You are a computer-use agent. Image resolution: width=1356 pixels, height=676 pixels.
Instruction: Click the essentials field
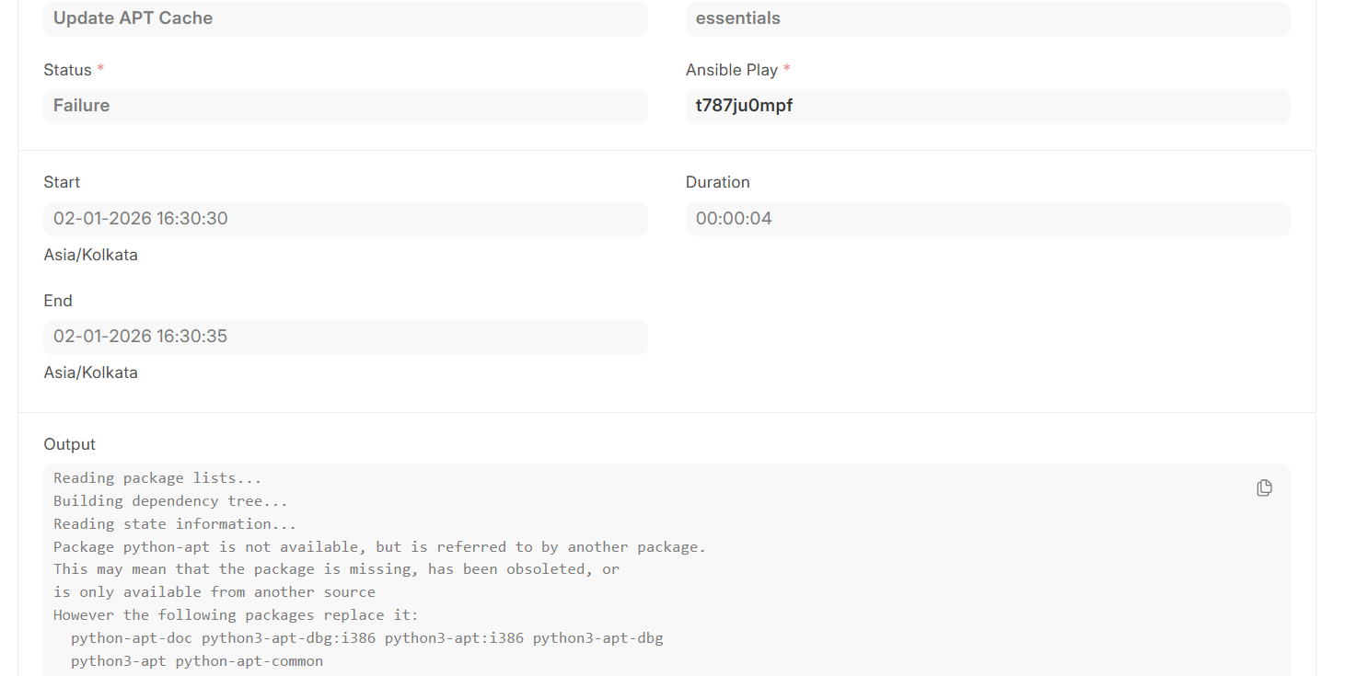pos(987,18)
